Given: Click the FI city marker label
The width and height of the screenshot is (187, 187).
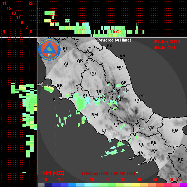Looking at the screenshot, I should (x=65, y=48).
